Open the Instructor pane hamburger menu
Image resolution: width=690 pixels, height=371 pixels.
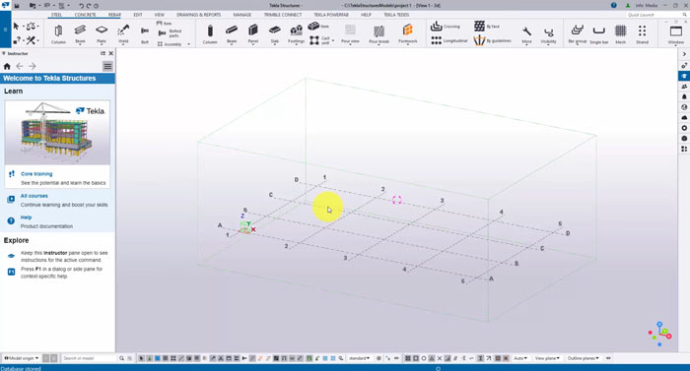tap(107, 66)
